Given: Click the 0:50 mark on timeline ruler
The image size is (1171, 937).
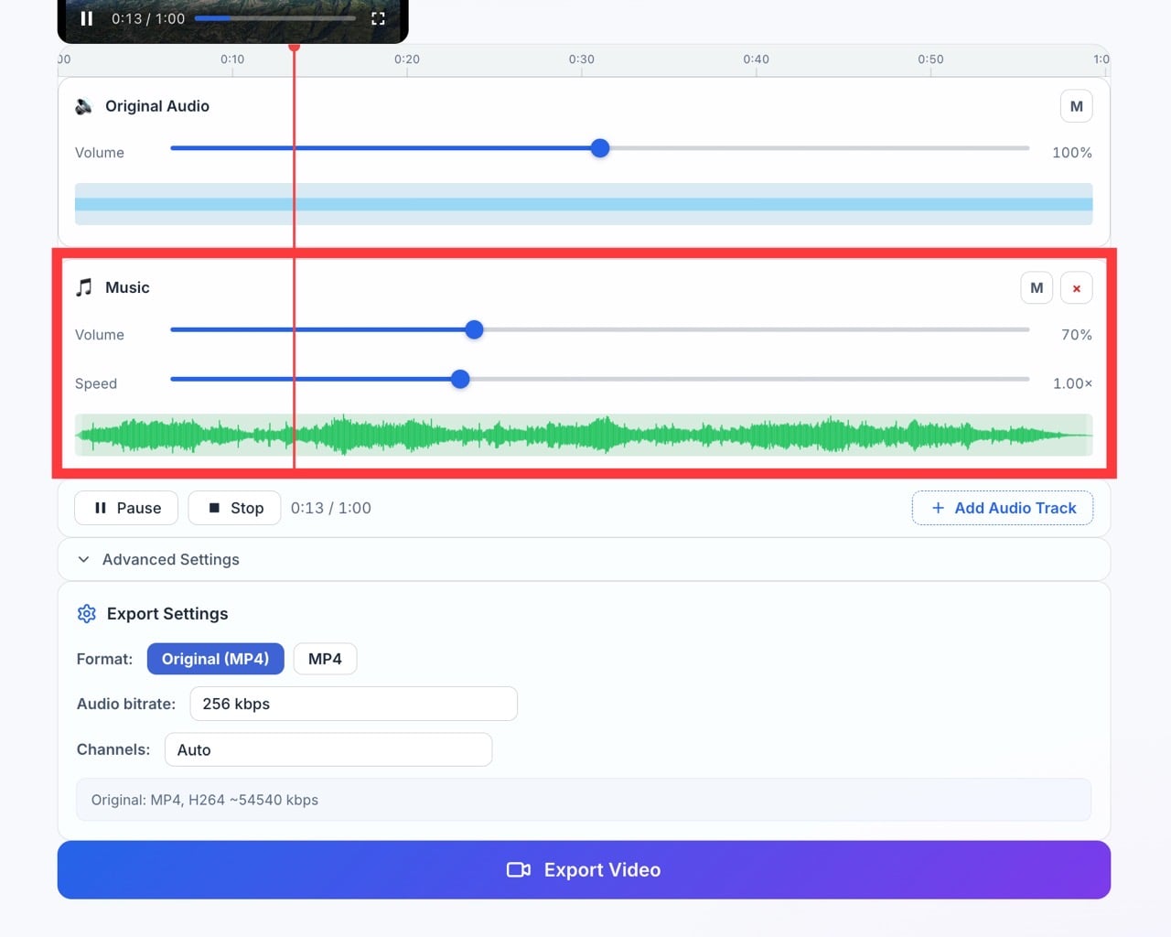Looking at the screenshot, I should (x=930, y=59).
